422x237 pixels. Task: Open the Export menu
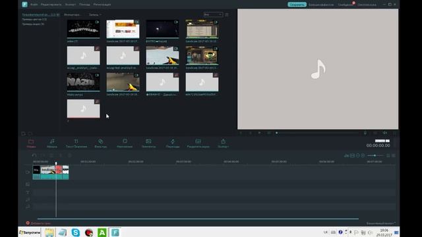pyautogui.click(x=71, y=5)
